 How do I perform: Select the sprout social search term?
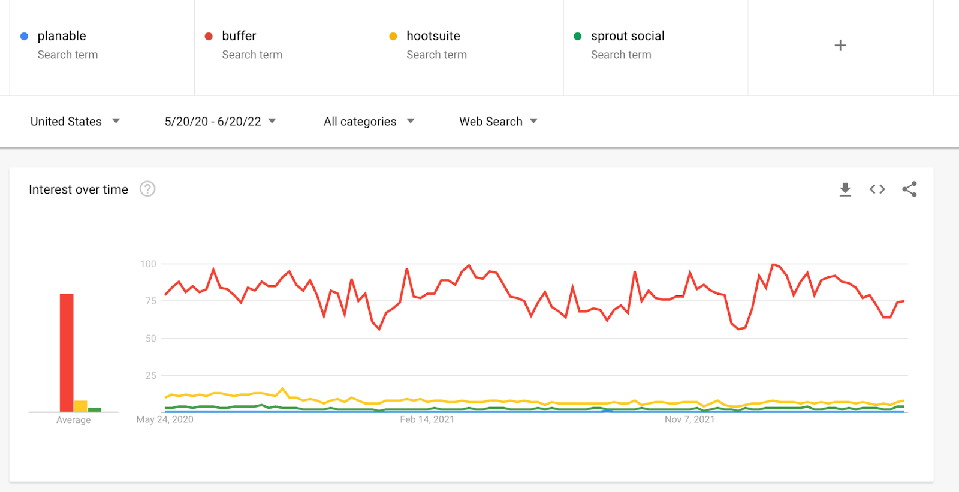pos(628,36)
